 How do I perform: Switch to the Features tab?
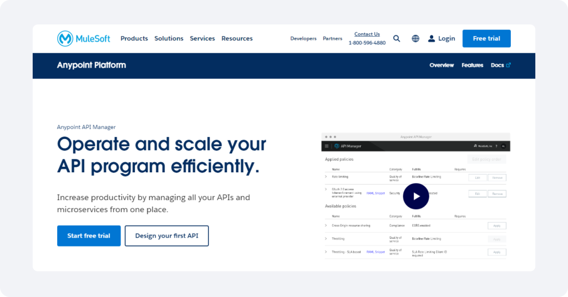click(x=473, y=65)
